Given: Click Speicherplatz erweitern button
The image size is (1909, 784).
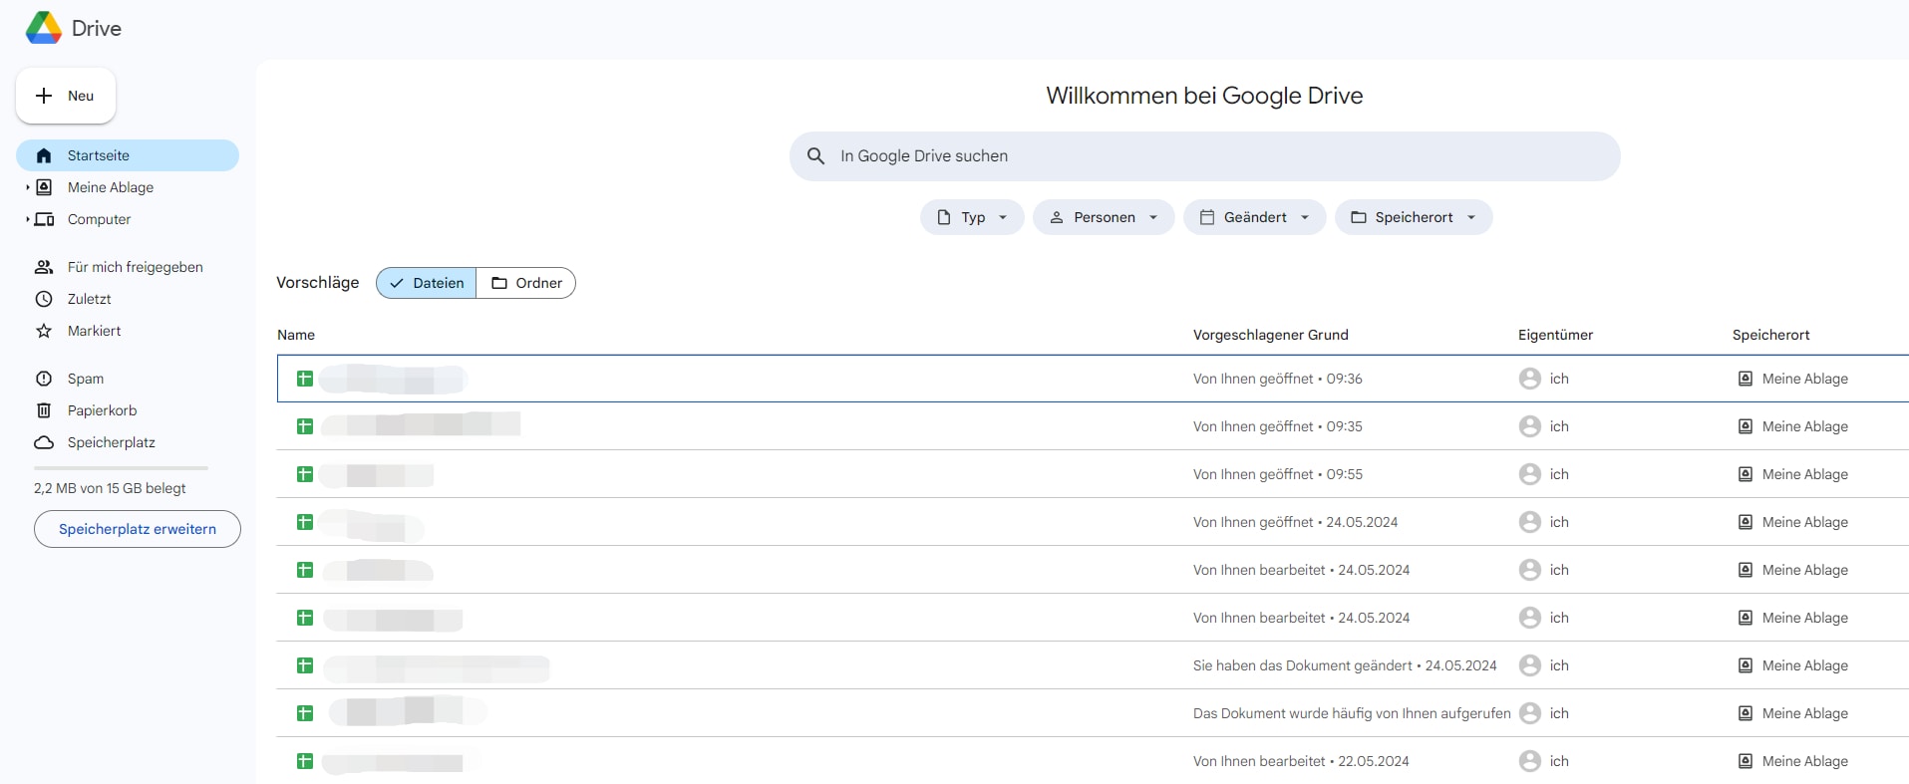Looking at the screenshot, I should click(138, 529).
